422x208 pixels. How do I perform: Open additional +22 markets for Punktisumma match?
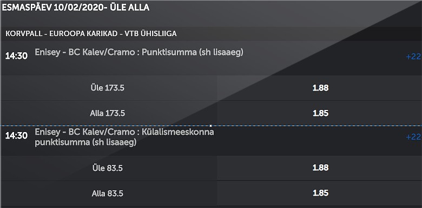point(414,57)
